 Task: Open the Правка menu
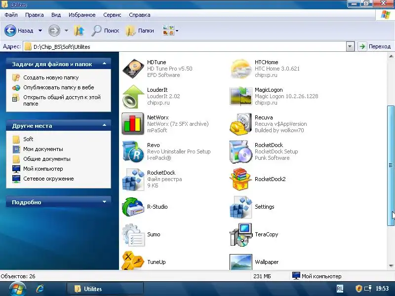(x=34, y=15)
